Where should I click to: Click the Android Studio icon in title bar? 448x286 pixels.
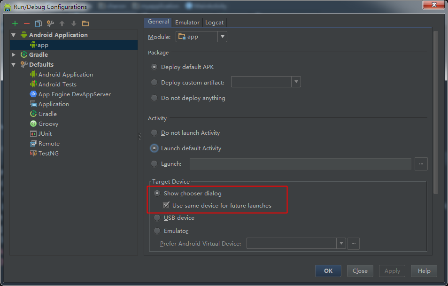click(8, 7)
